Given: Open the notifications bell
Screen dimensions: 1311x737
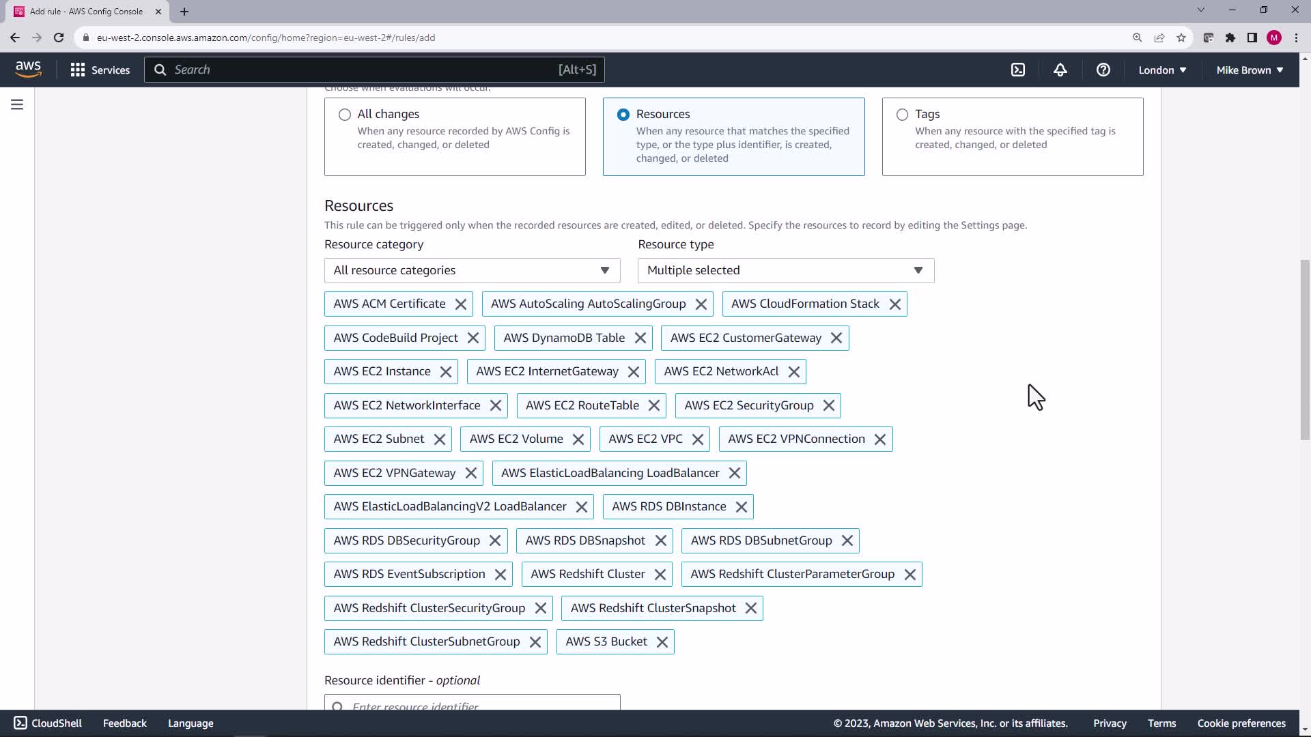Looking at the screenshot, I should tap(1060, 70).
